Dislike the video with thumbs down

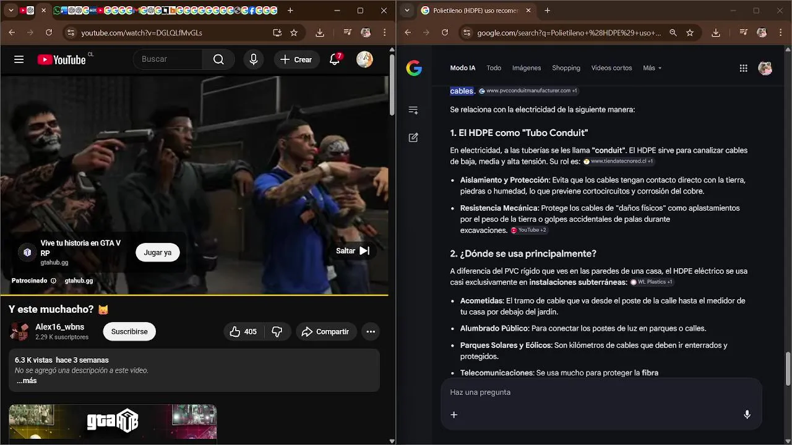277,332
